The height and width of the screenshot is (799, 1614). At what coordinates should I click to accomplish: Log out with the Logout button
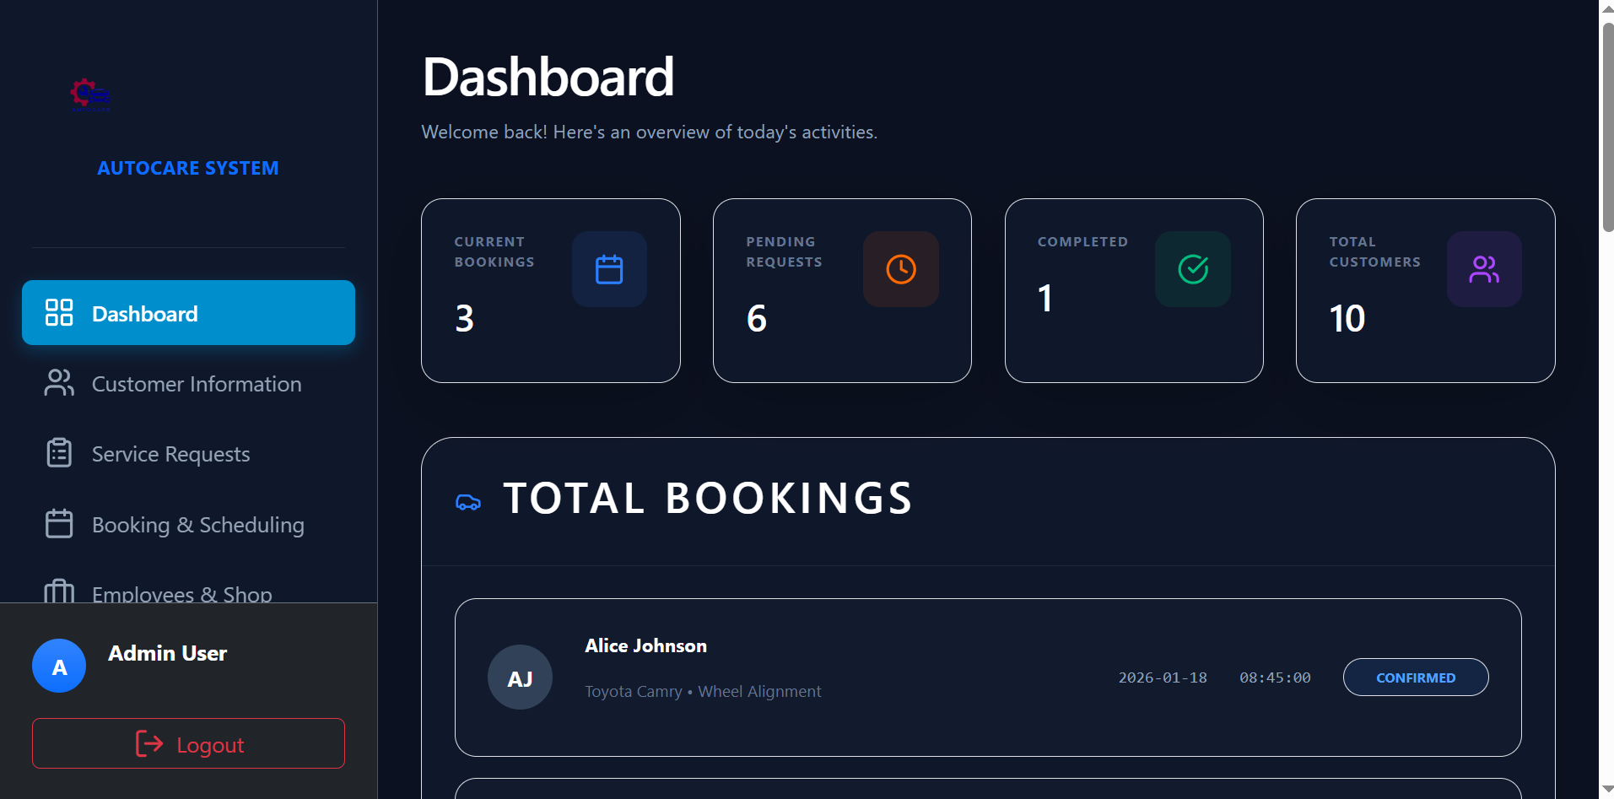[x=188, y=743]
